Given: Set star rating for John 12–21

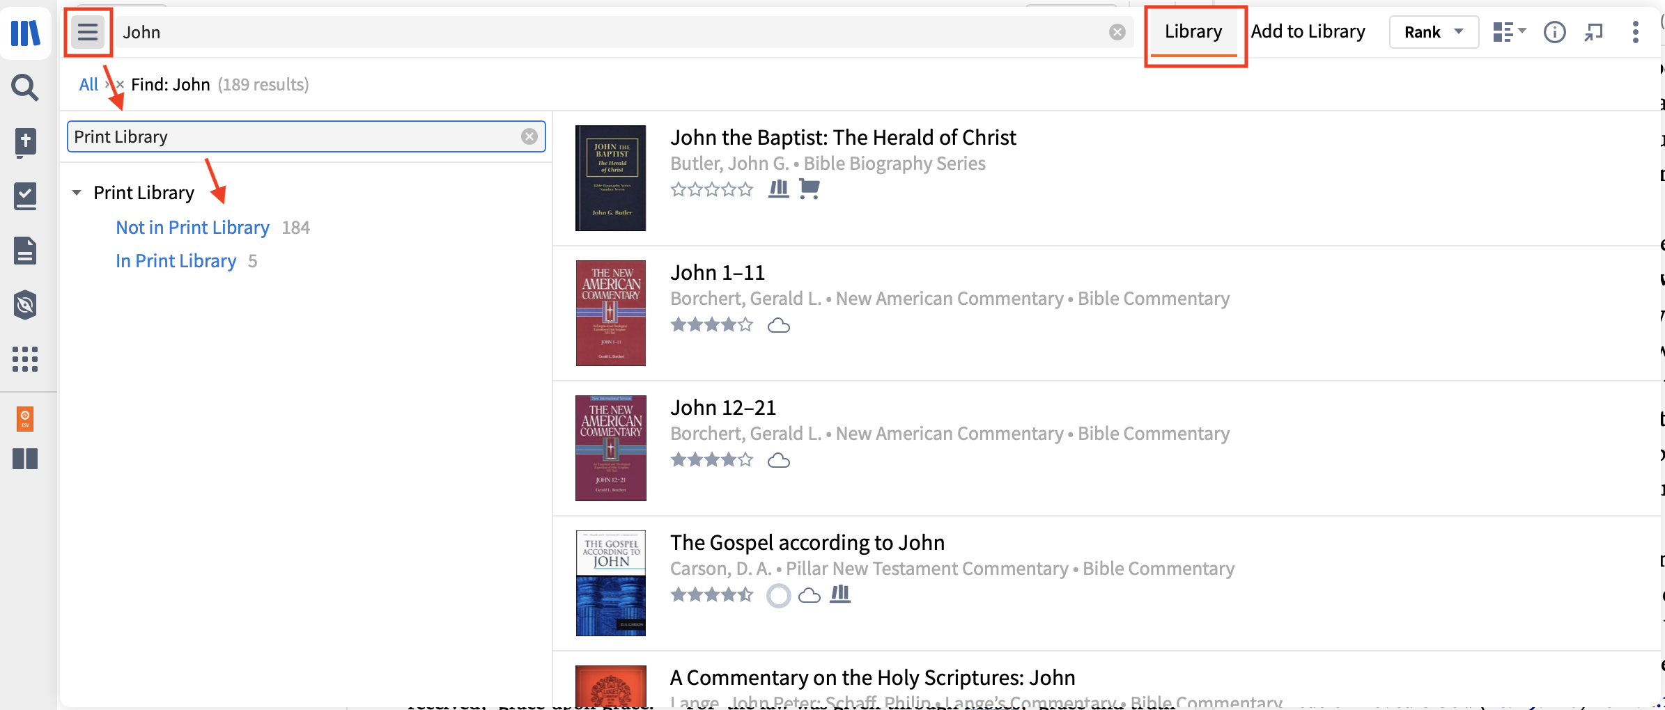Looking at the screenshot, I should pos(712,459).
